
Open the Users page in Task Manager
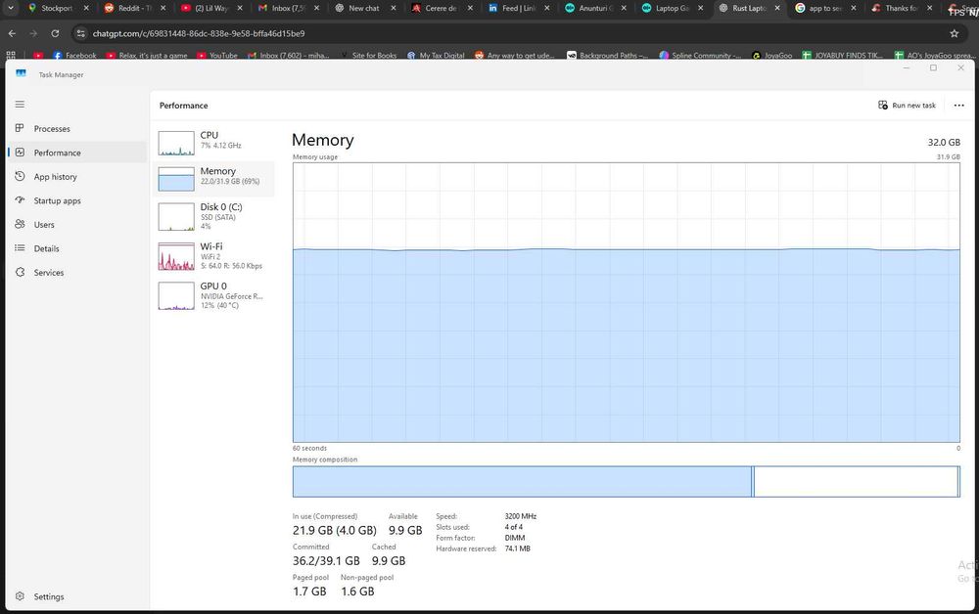point(77,225)
